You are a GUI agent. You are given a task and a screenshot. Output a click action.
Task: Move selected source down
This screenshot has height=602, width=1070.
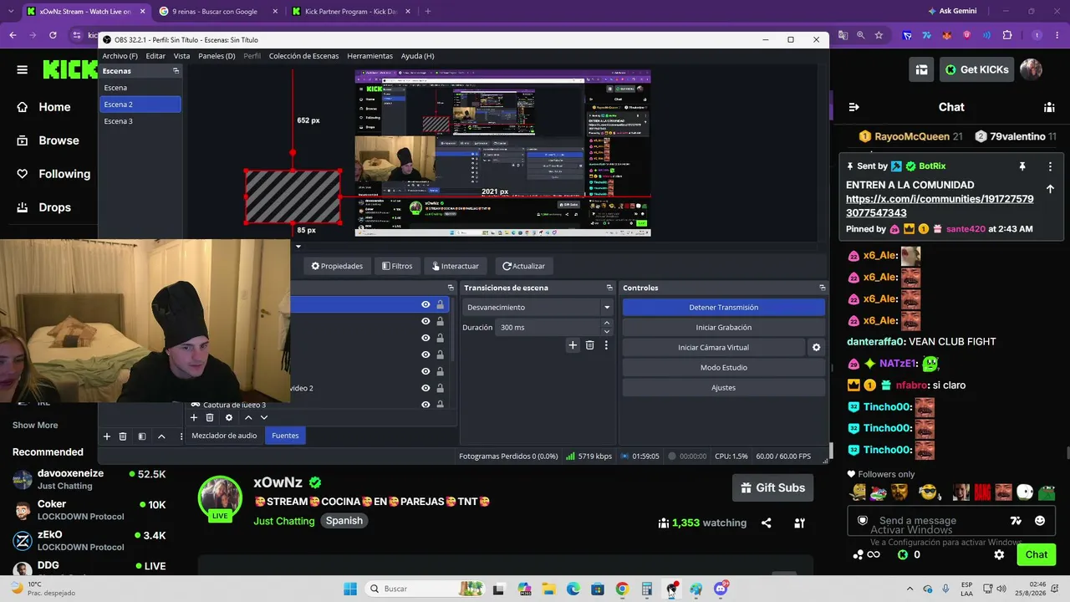264,417
